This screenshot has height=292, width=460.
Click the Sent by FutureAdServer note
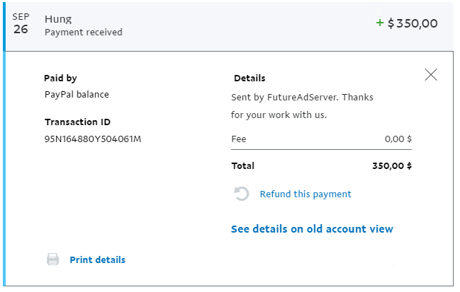click(x=302, y=106)
